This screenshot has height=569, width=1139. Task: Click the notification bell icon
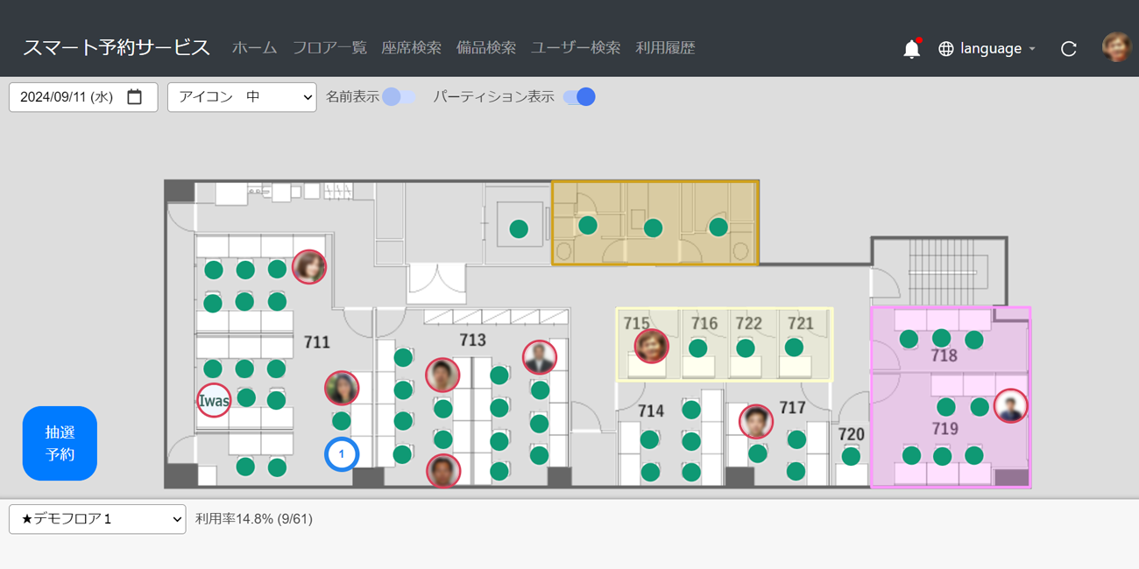[911, 49]
